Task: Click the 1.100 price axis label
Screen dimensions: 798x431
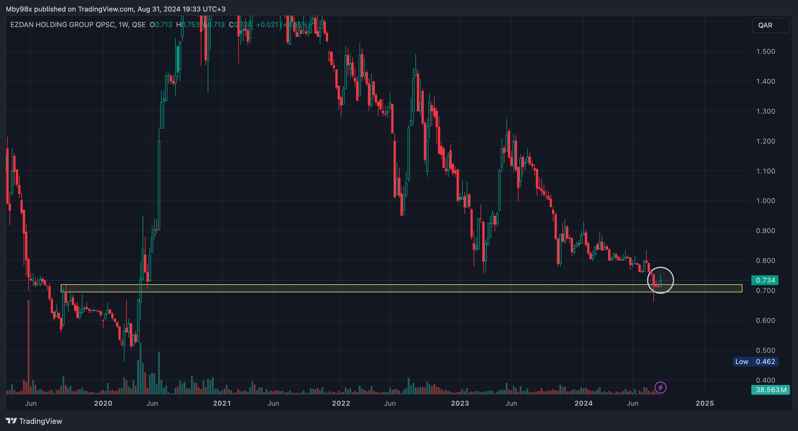Action: [x=765, y=171]
